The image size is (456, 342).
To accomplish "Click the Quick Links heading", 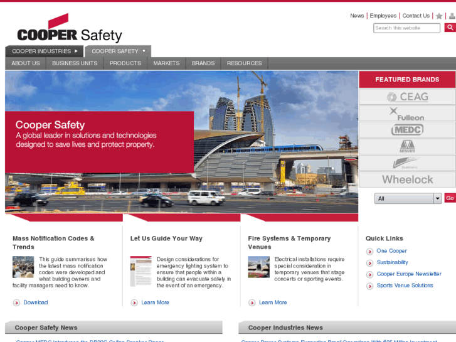I will 384,238.
